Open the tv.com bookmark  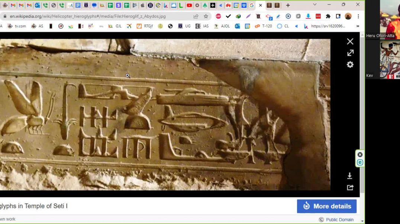click(x=17, y=26)
